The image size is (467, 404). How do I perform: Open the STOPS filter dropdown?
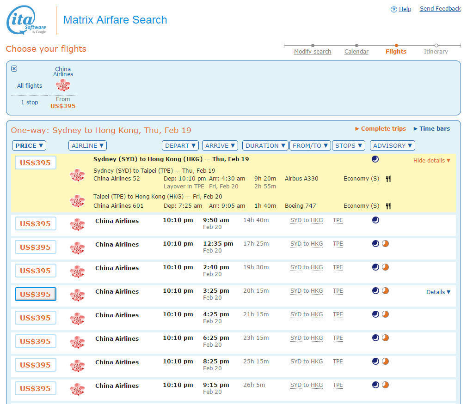(349, 145)
